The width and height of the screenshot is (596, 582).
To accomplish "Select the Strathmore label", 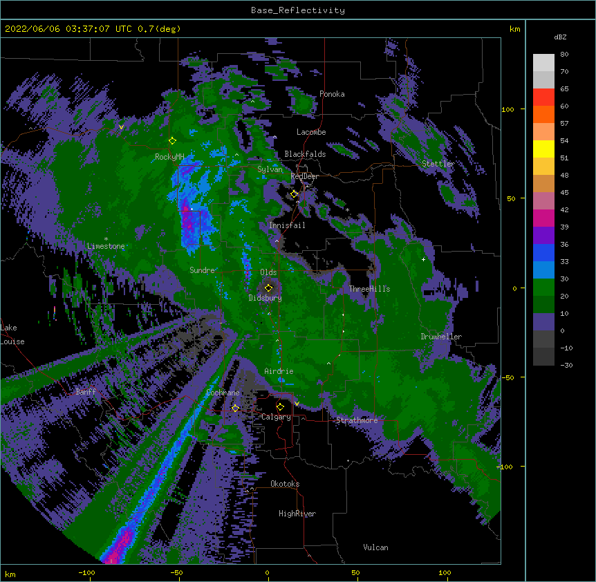I will click(357, 420).
